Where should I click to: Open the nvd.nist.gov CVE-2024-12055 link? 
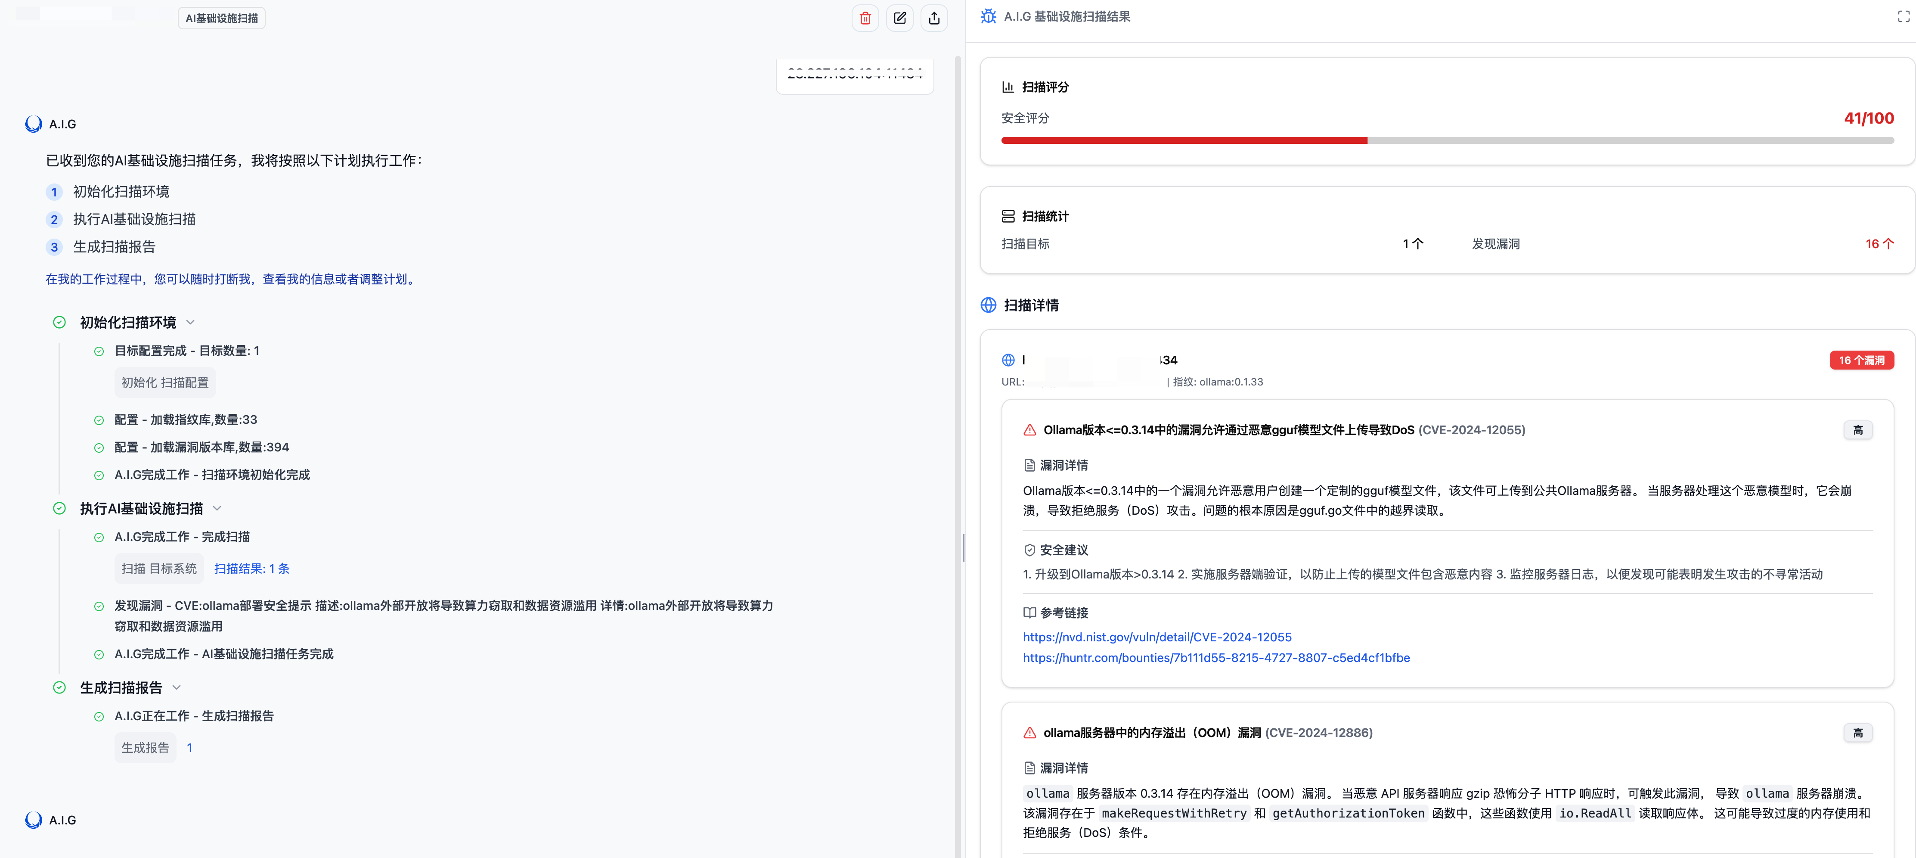pos(1156,637)
